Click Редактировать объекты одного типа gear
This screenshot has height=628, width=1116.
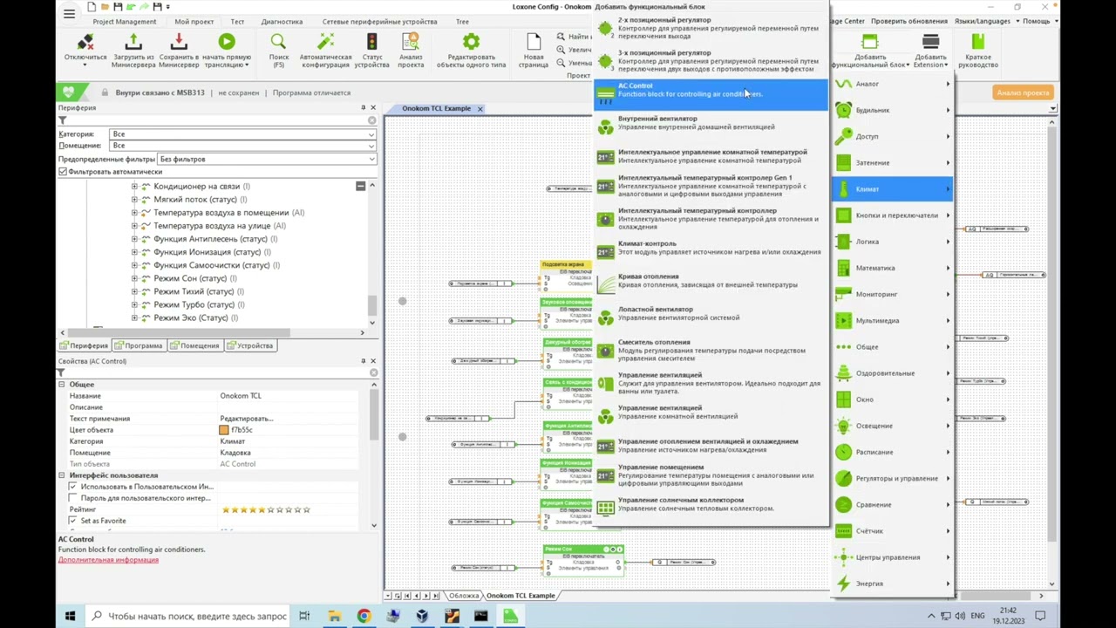click(471, 42)
